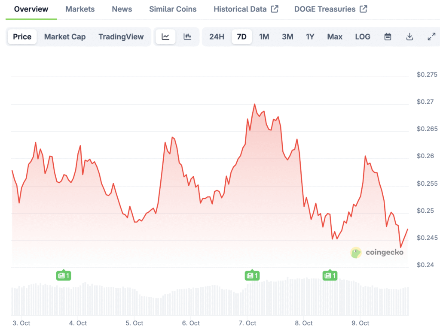Select the 1Y time range
This screenshot has width=440, height=329.
pos(310,37)
